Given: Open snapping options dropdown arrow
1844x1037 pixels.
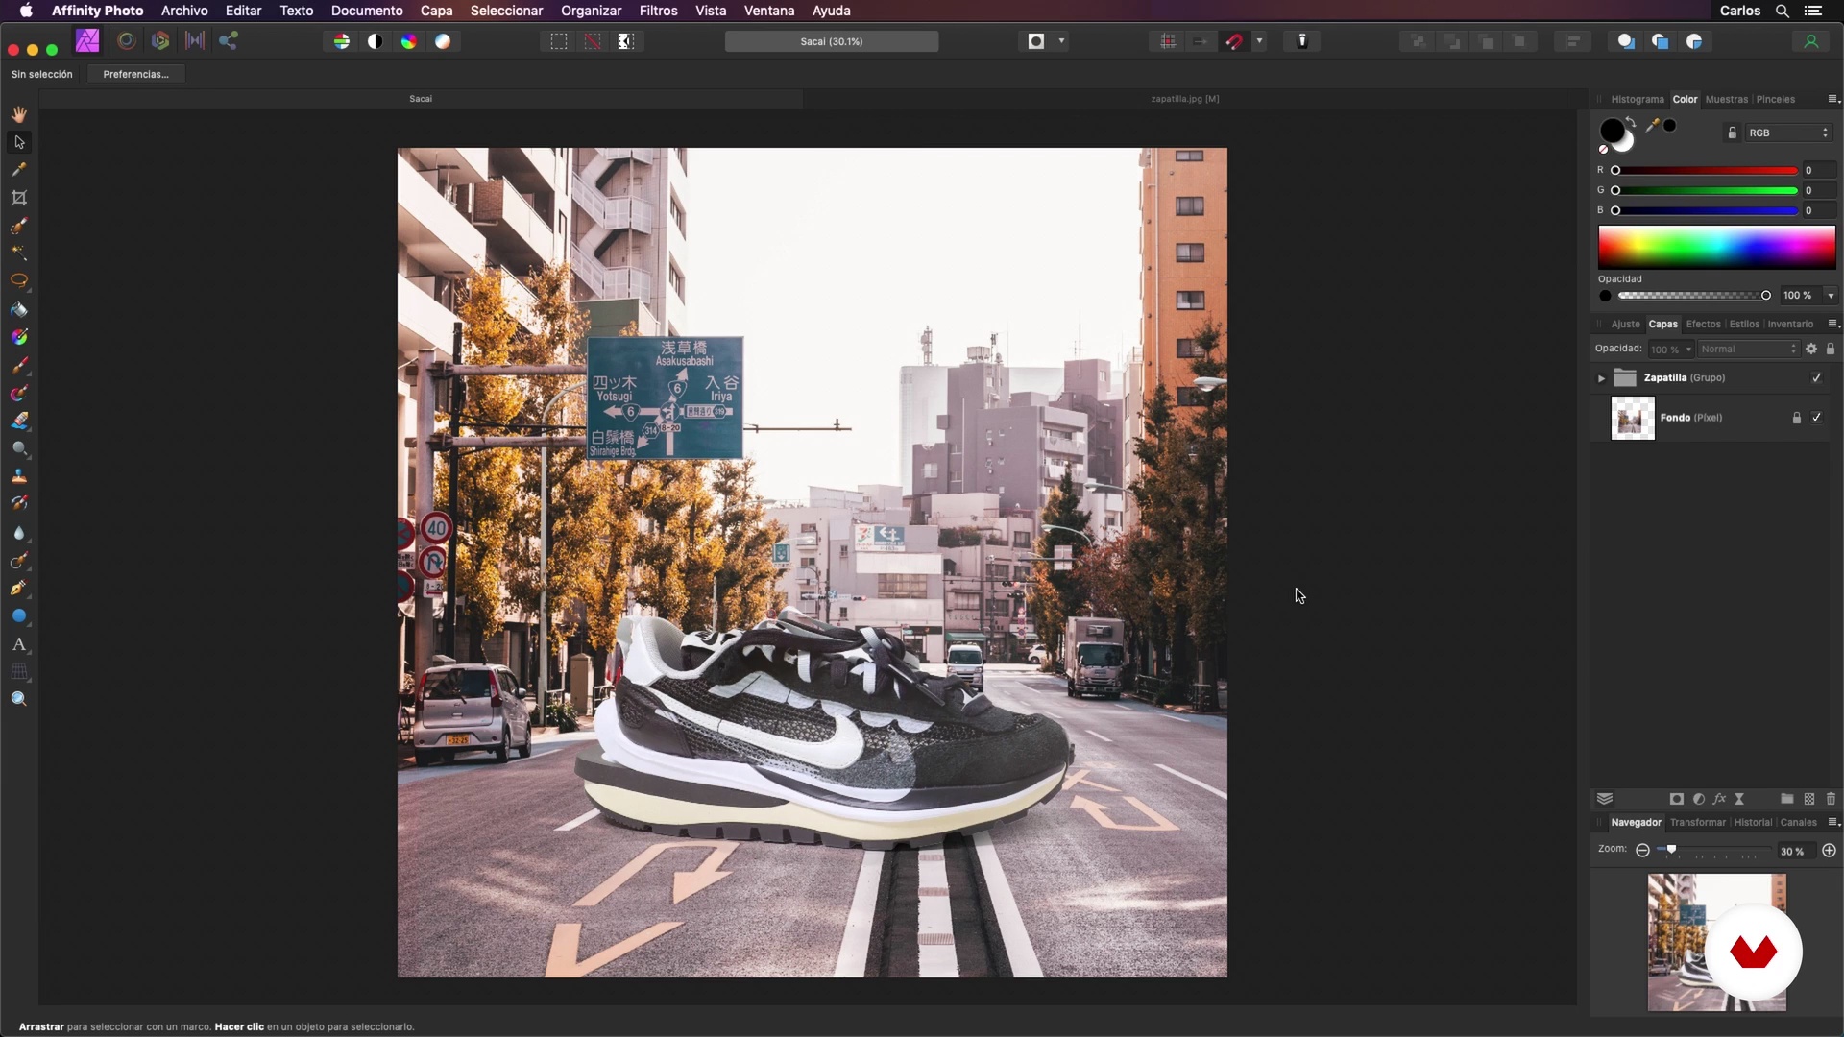Looking at the screenshot, I should tap(1259, 41).
